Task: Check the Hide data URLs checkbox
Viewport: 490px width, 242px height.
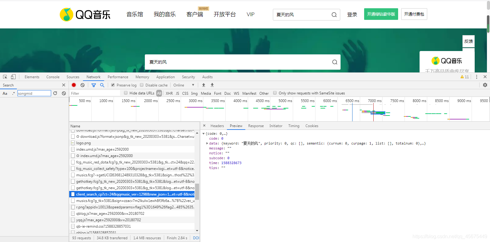Action: [126, 93]
